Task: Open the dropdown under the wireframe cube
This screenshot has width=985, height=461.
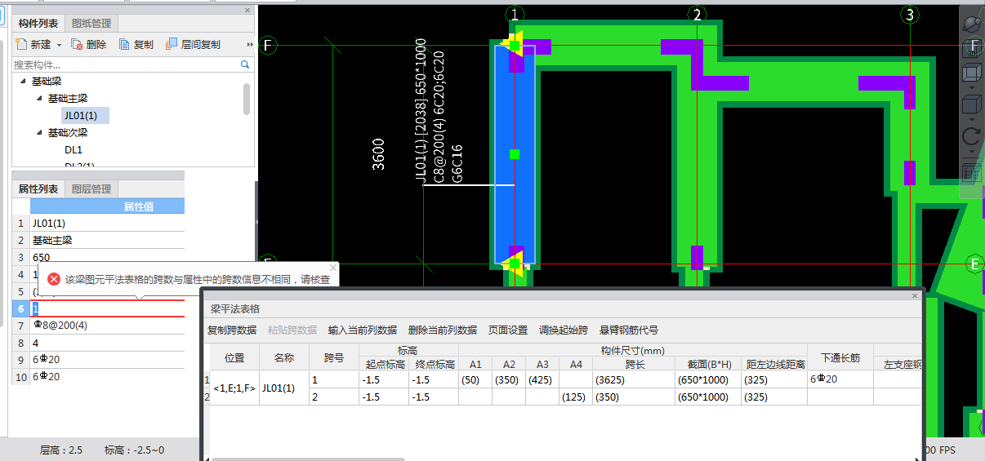Action: (x=972, y=87)
